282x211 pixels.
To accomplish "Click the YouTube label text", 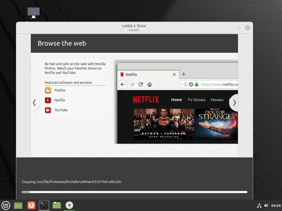I will tap(61, 110).
